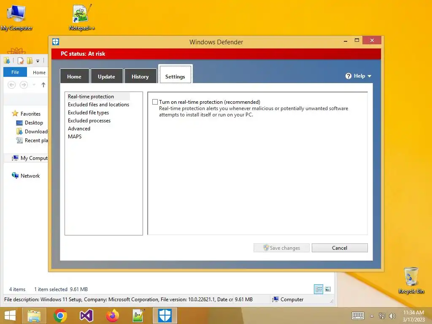Click the Save changes button
Screen dimensions: 432x324
pyautogui.click(x=281, y=248)
